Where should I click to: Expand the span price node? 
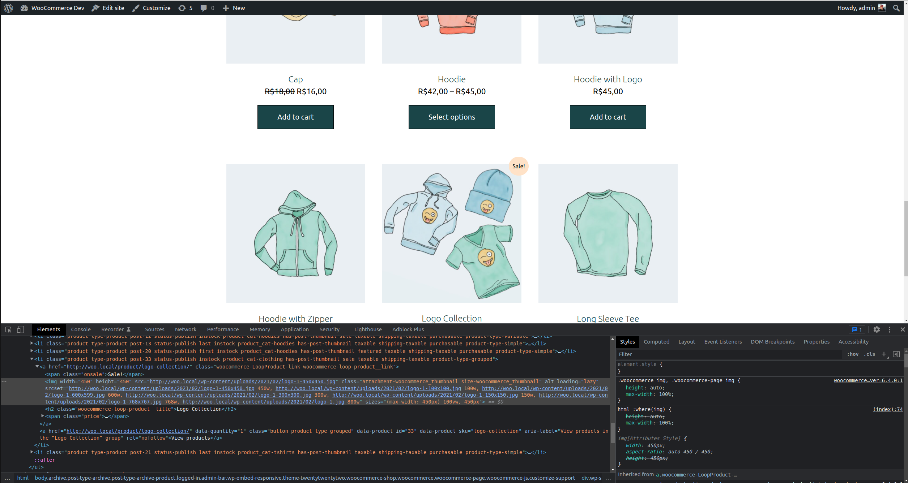click(43, 416)
